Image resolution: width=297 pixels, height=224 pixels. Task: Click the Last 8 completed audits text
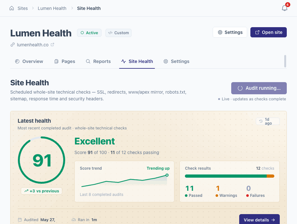102,194
